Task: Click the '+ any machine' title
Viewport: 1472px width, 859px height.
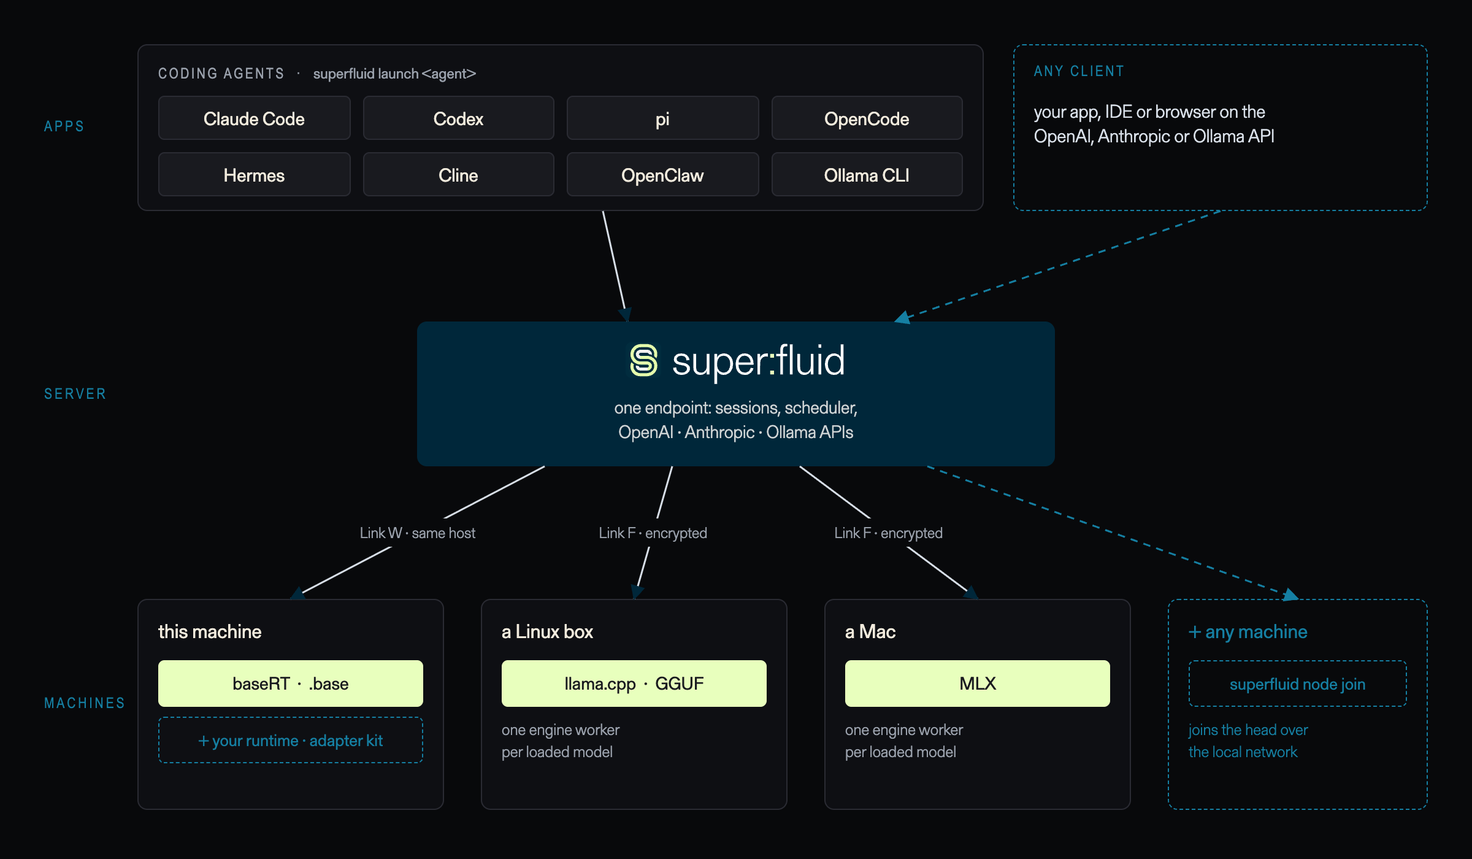Action: (1248, 631)
